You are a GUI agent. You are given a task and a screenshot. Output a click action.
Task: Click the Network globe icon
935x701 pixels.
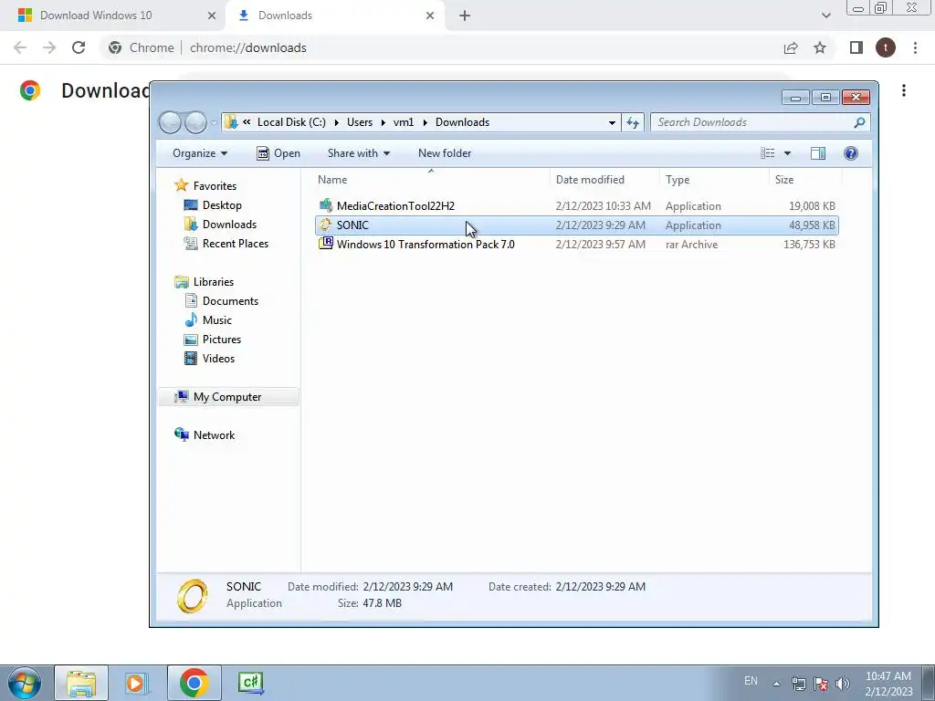182,434
